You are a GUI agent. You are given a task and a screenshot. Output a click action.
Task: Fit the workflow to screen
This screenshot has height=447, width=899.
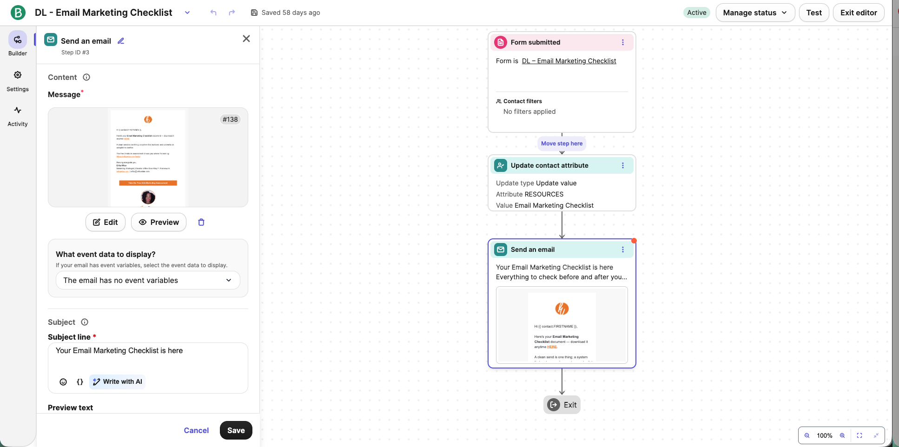[859, 435]
